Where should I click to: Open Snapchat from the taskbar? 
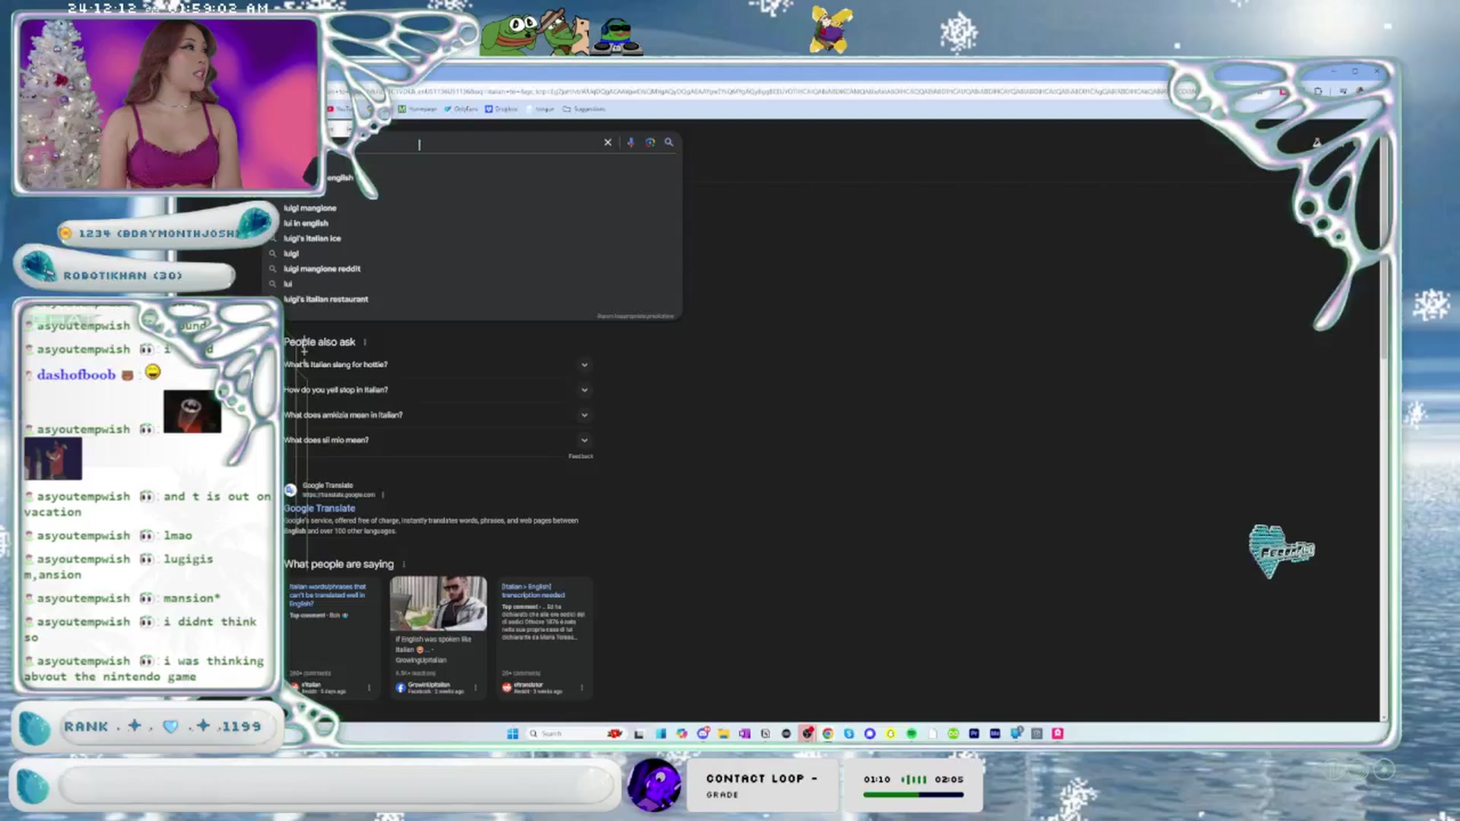pyautogui.click(x=890, y=734)
